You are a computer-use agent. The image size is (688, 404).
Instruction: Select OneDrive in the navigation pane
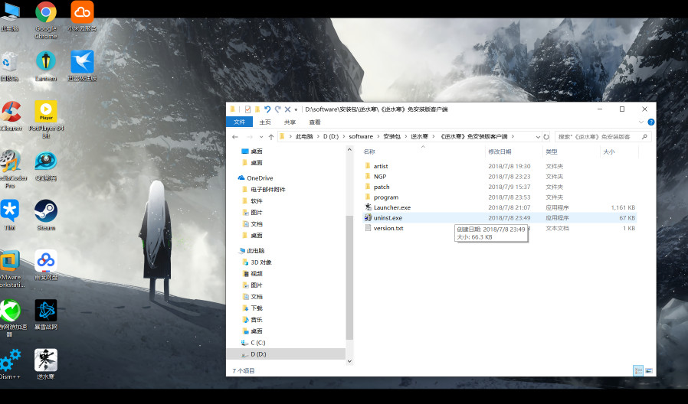point(260,178)
